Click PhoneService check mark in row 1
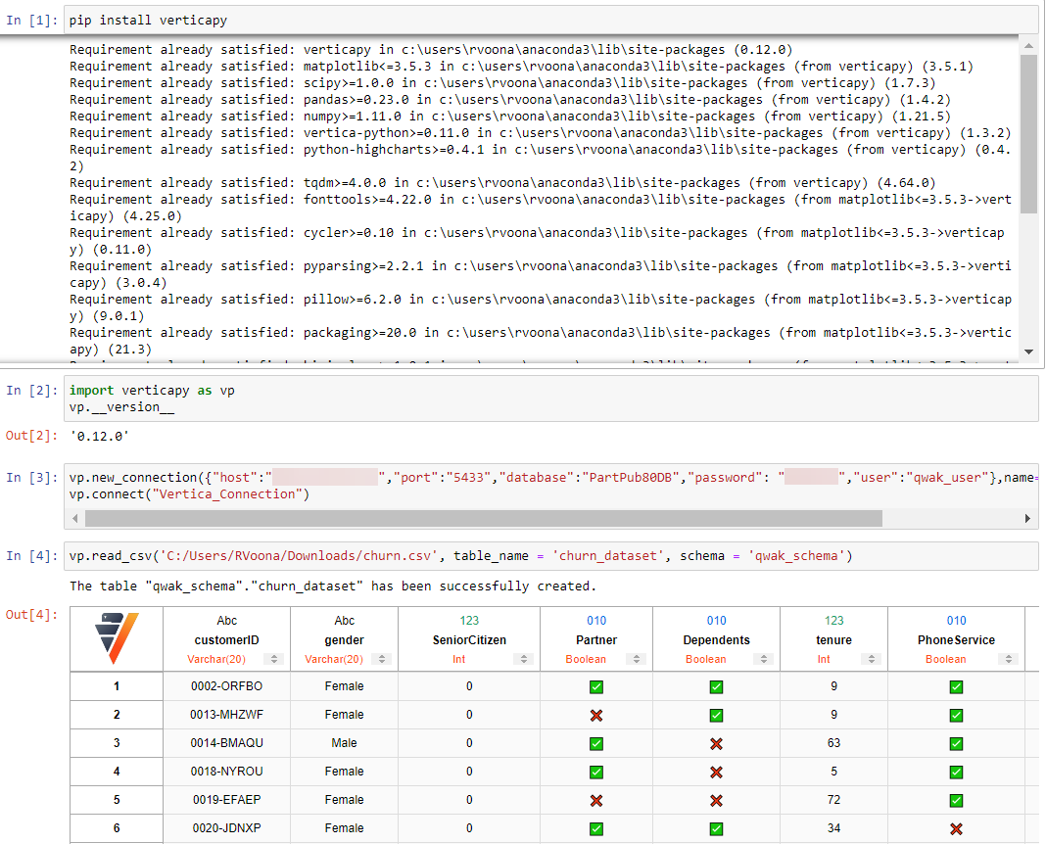Viewport: 1046px width, 844px height. point(956,686)
